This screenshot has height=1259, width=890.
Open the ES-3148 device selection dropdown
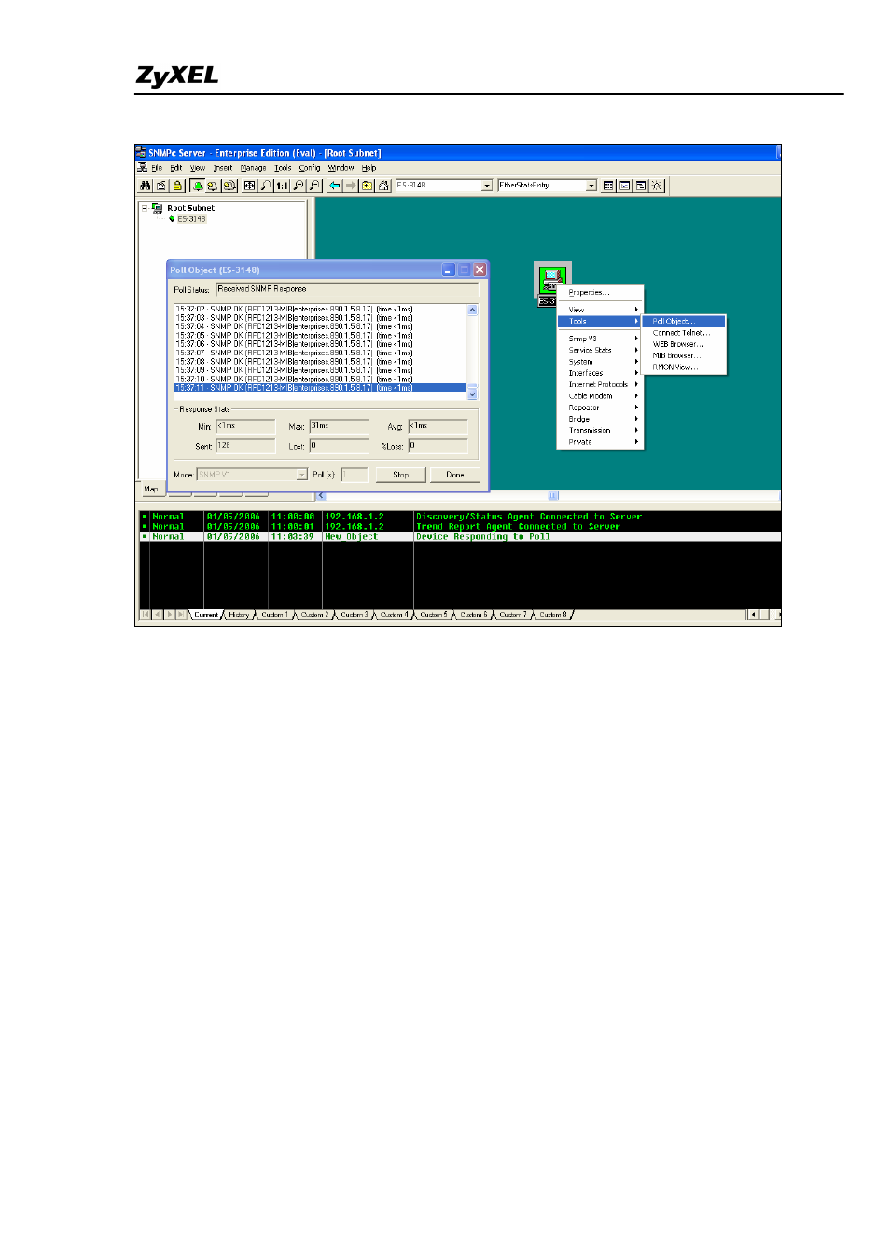[x=487, y=186]
